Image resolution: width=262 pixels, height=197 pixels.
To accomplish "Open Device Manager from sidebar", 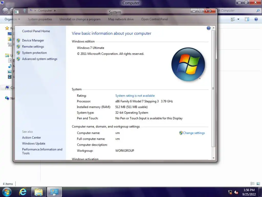I will [33, 40].
